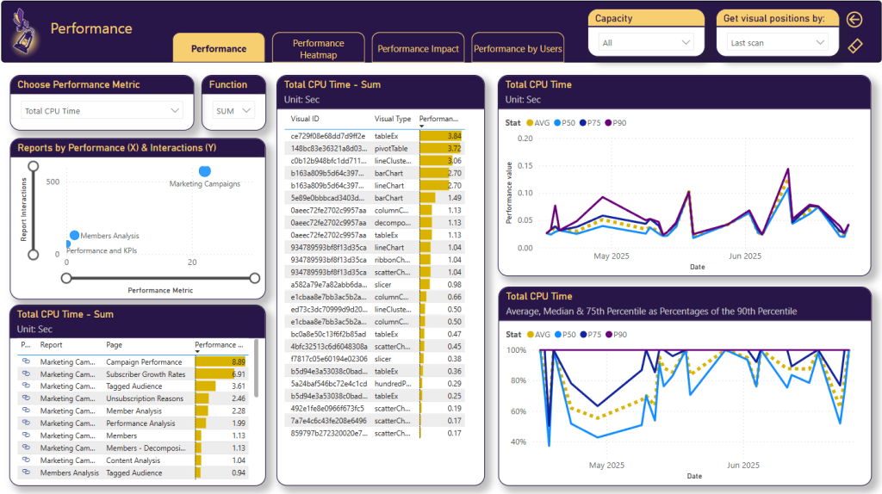Click link icon in Members Analysis report row
The width and height of the screenshot is (882, 494).
click(26, 472)
